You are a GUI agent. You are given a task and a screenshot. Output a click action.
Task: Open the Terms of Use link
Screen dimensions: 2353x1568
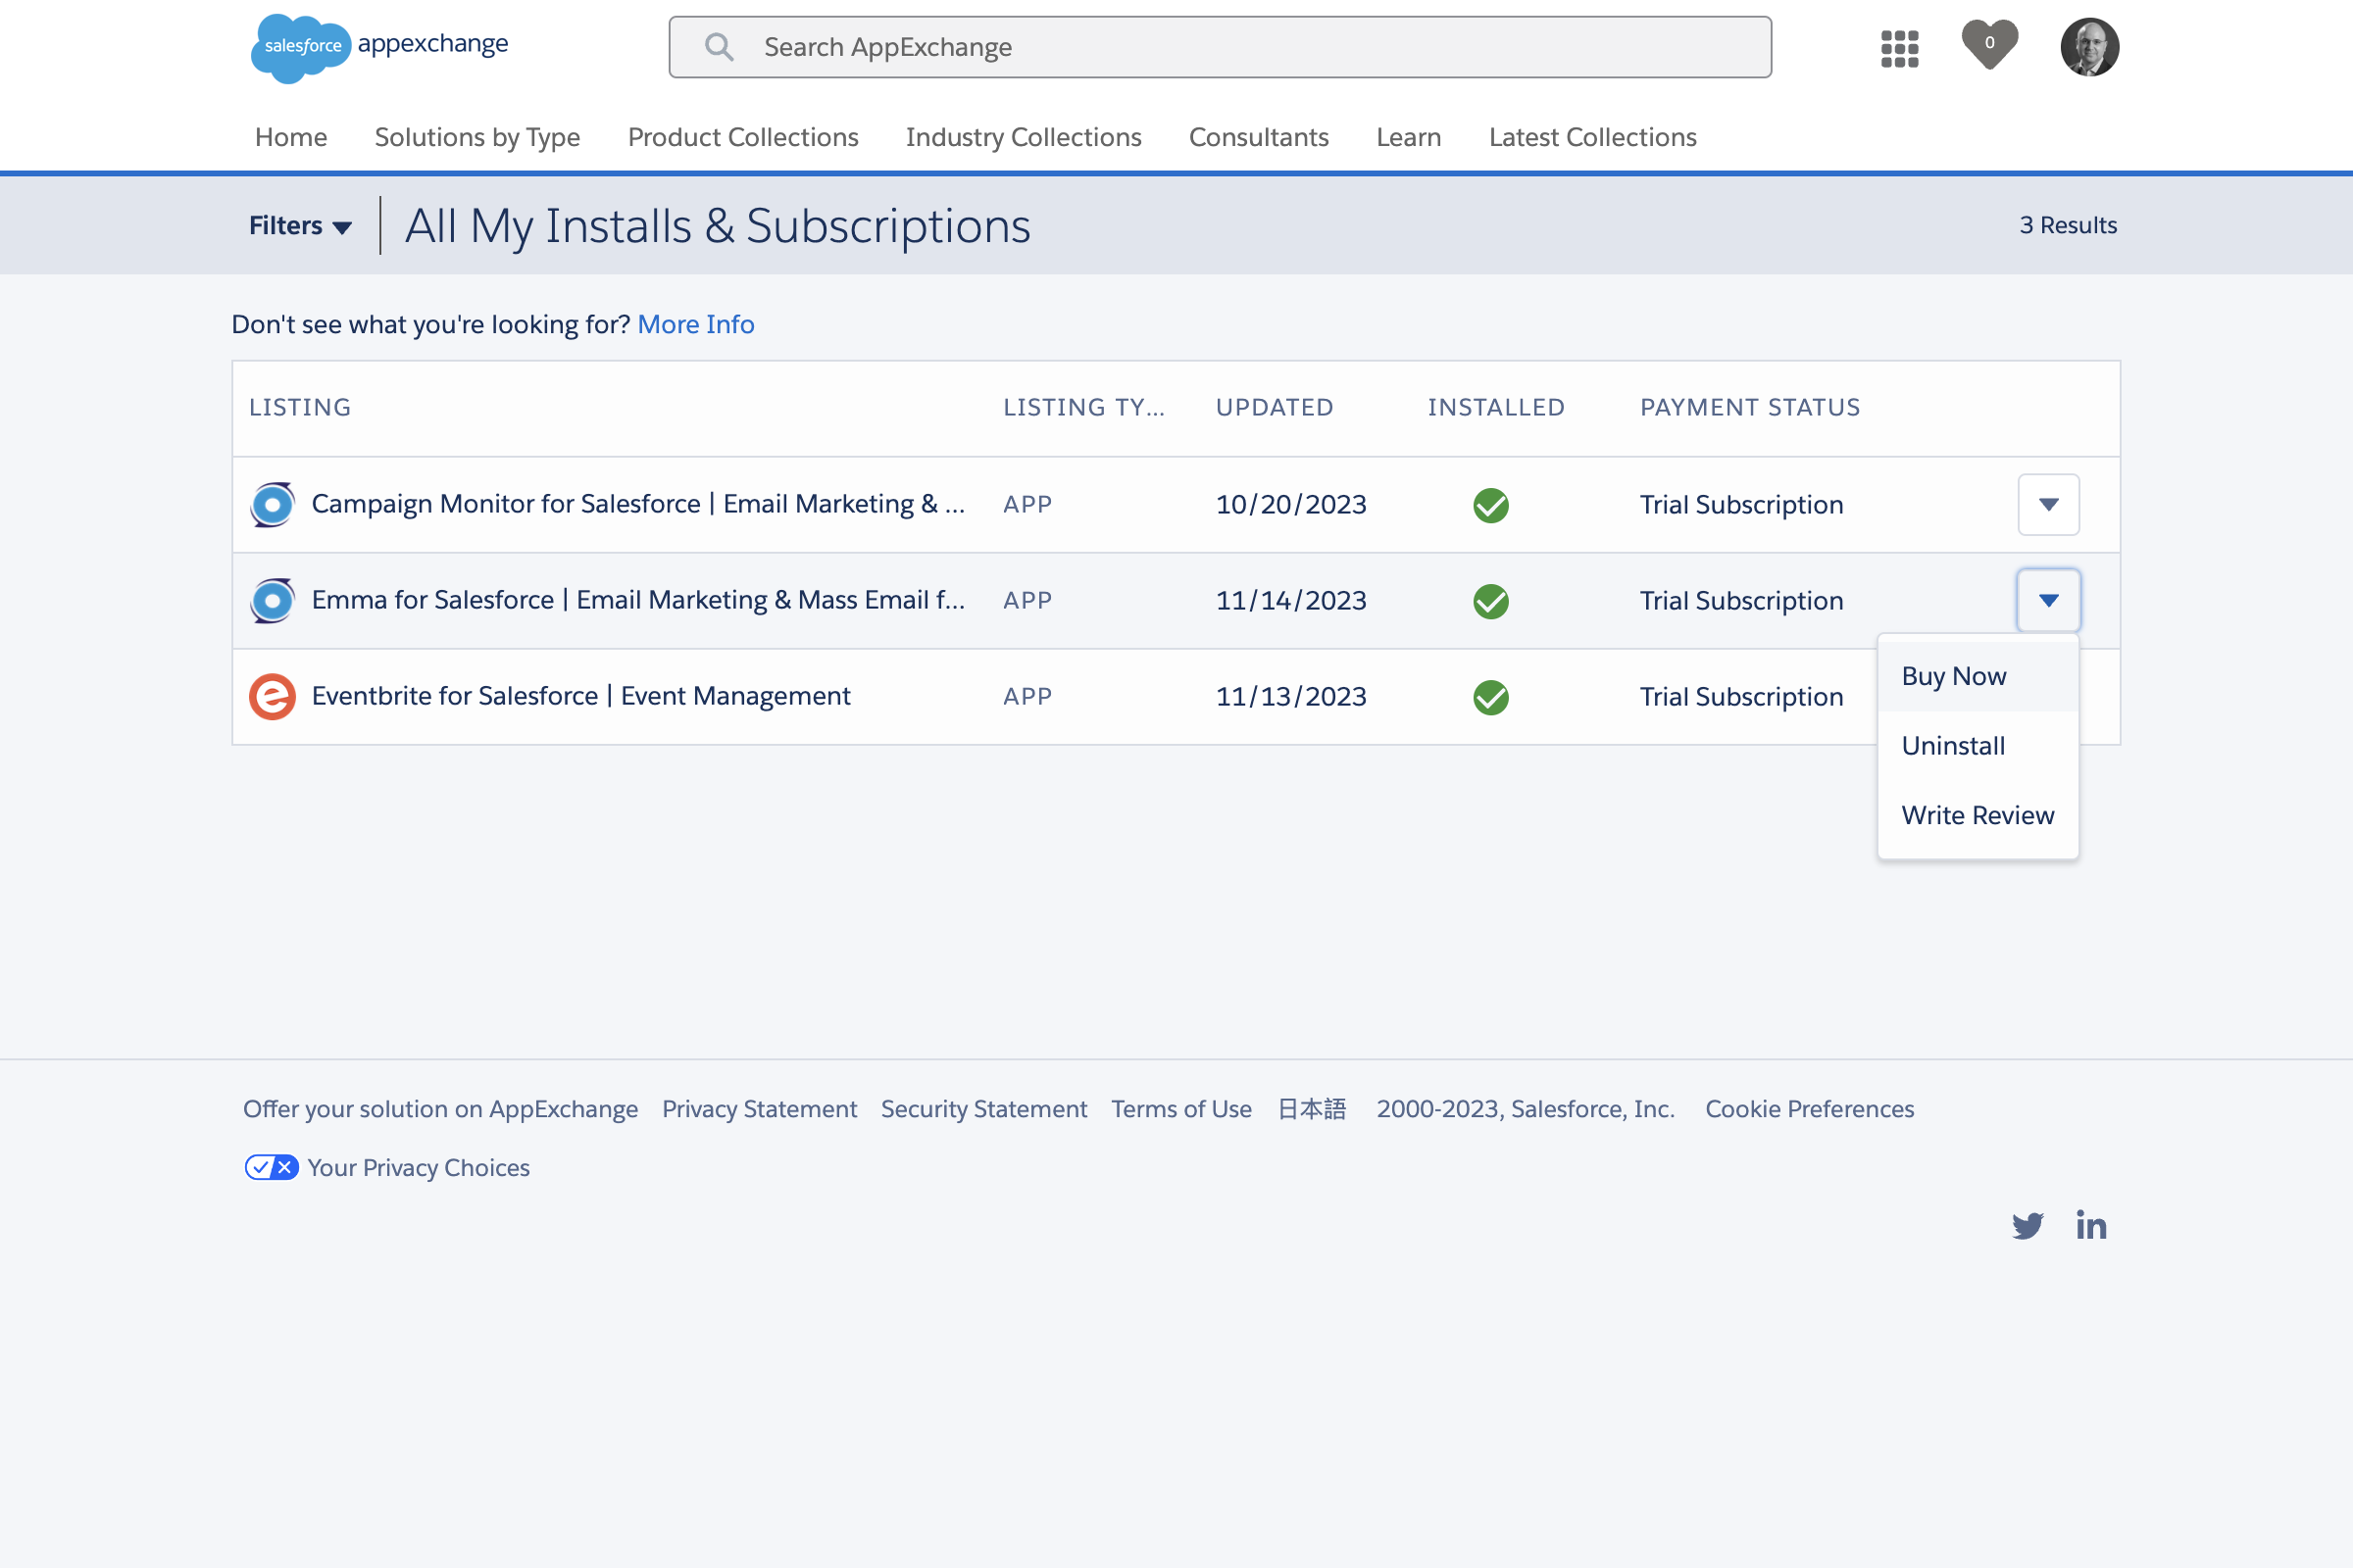pyautogui.click(x=1181, y=1109)
